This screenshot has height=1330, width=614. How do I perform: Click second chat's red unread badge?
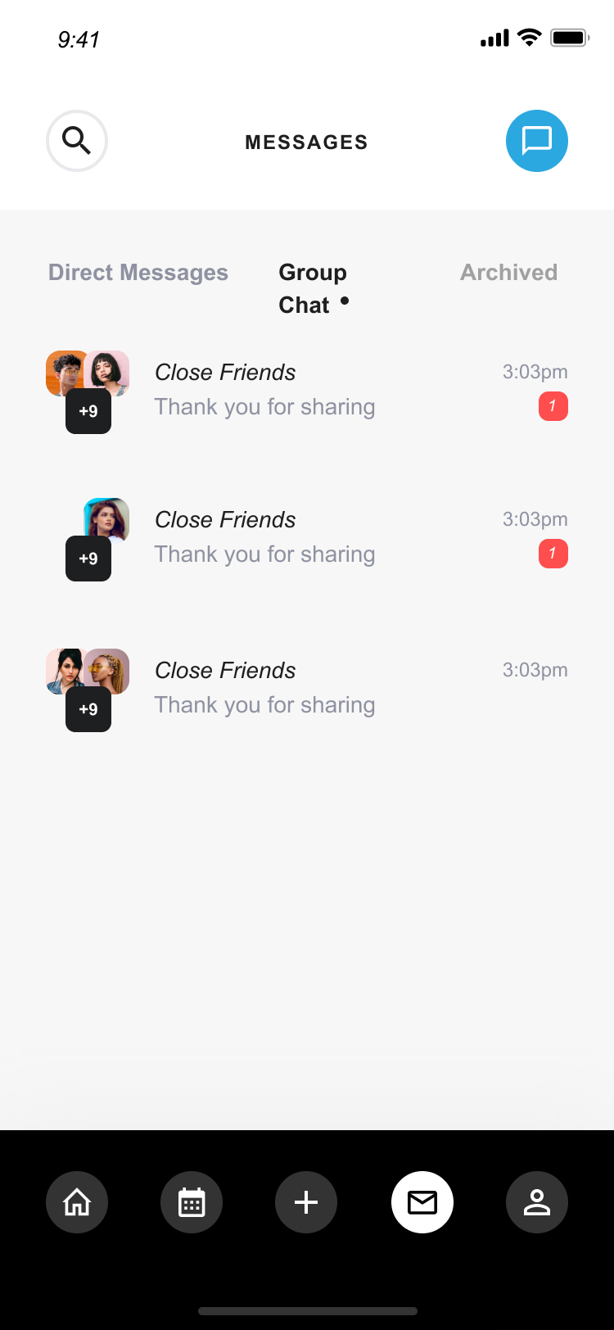553,554
